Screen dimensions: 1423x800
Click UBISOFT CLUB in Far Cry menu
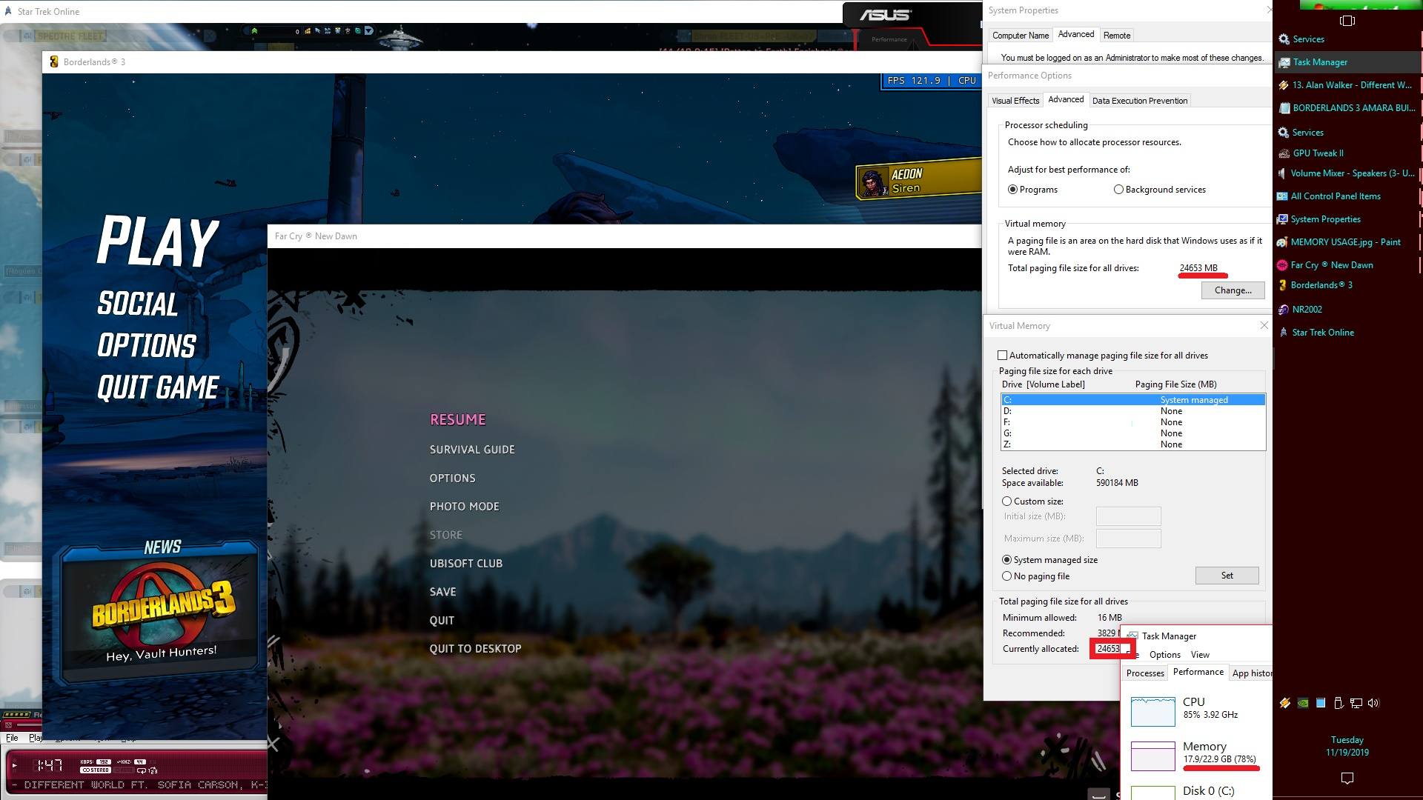466,564
